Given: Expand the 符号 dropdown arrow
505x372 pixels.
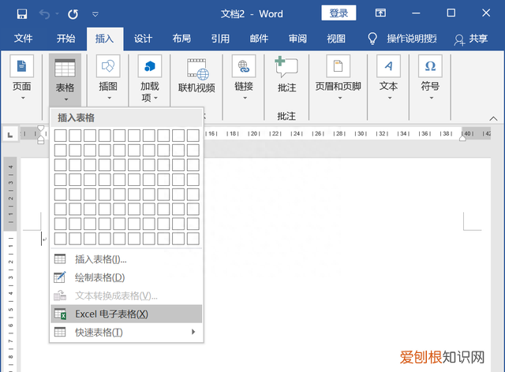Looking at the screenshot, I should [x=432, y=98].
